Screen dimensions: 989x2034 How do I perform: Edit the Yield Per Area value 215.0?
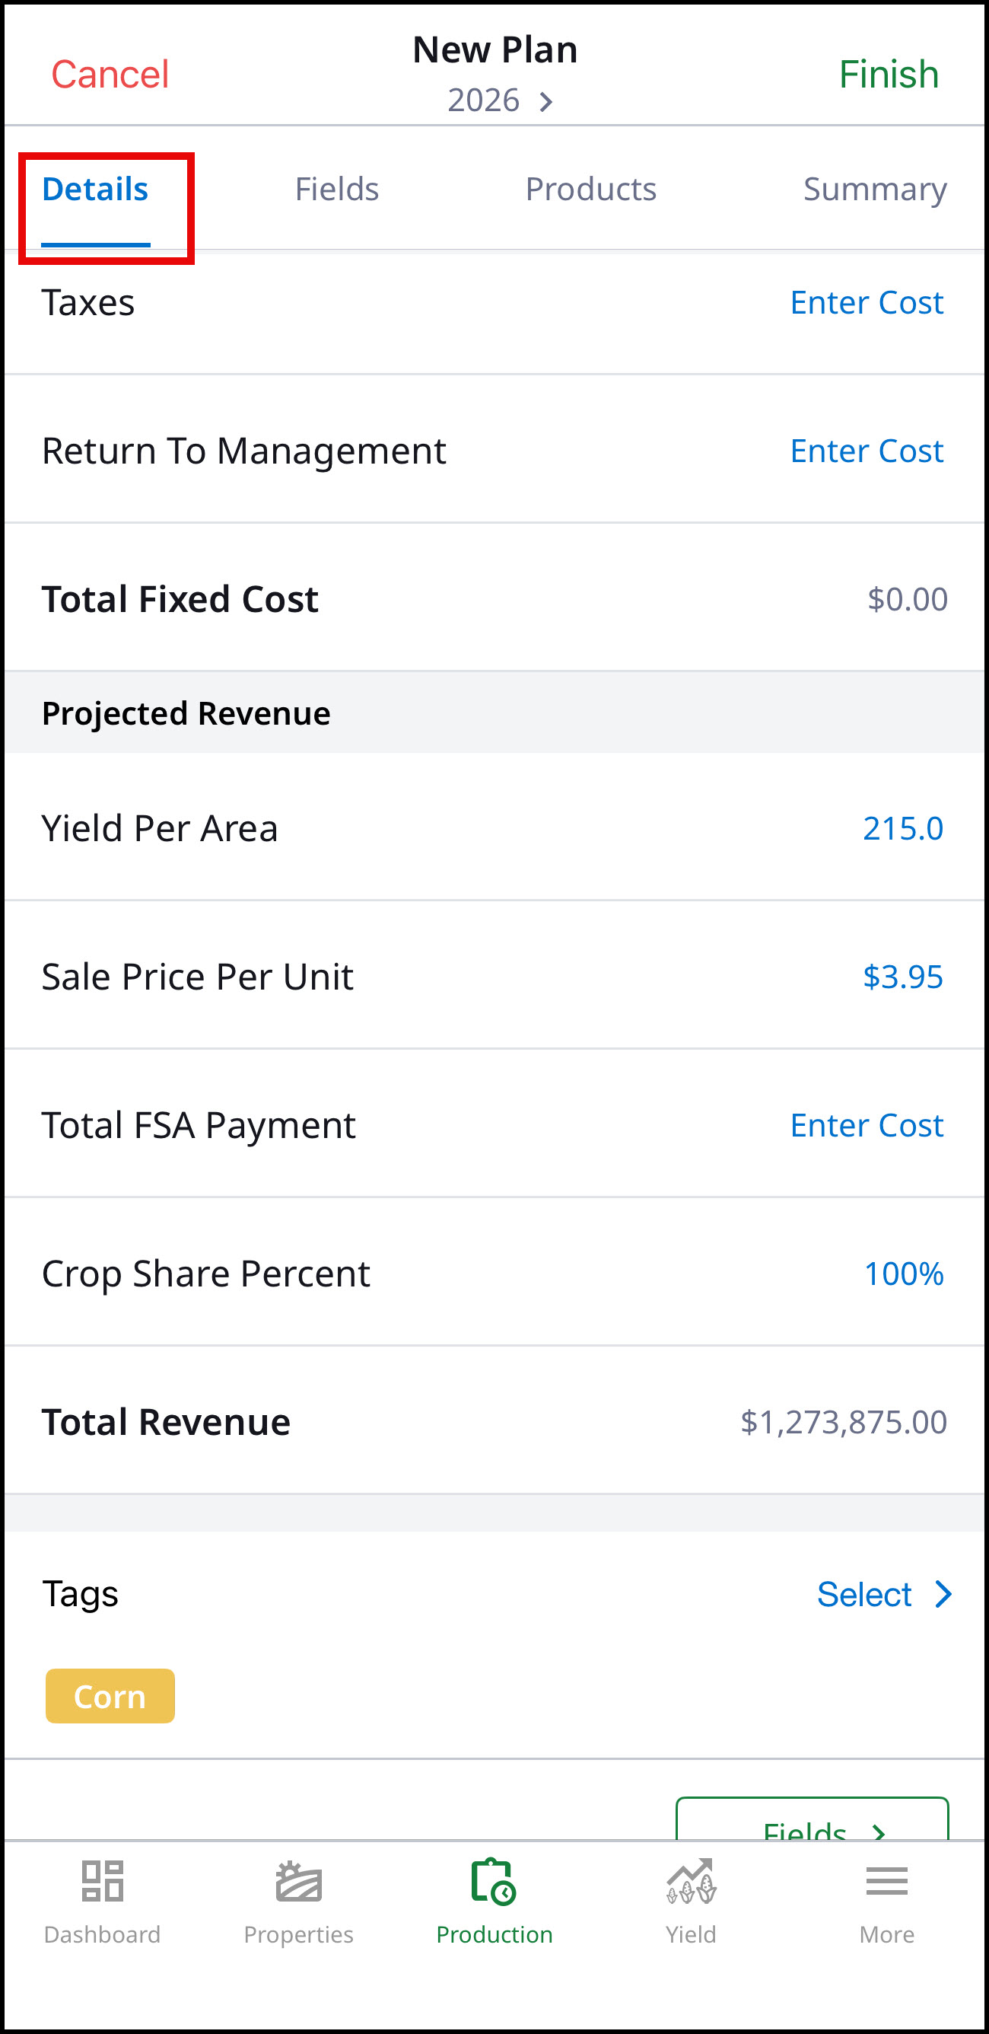(x=902, y=828)
